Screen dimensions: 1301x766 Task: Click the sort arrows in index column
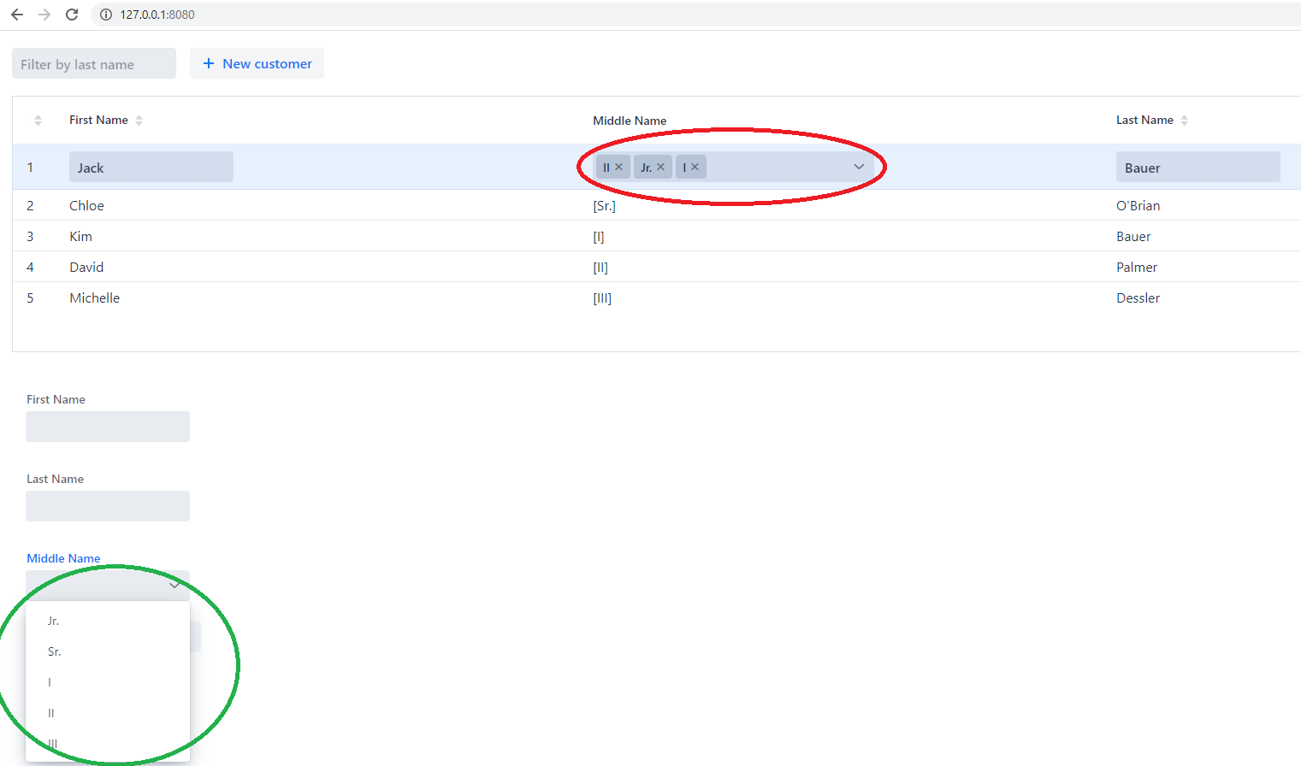38,121
